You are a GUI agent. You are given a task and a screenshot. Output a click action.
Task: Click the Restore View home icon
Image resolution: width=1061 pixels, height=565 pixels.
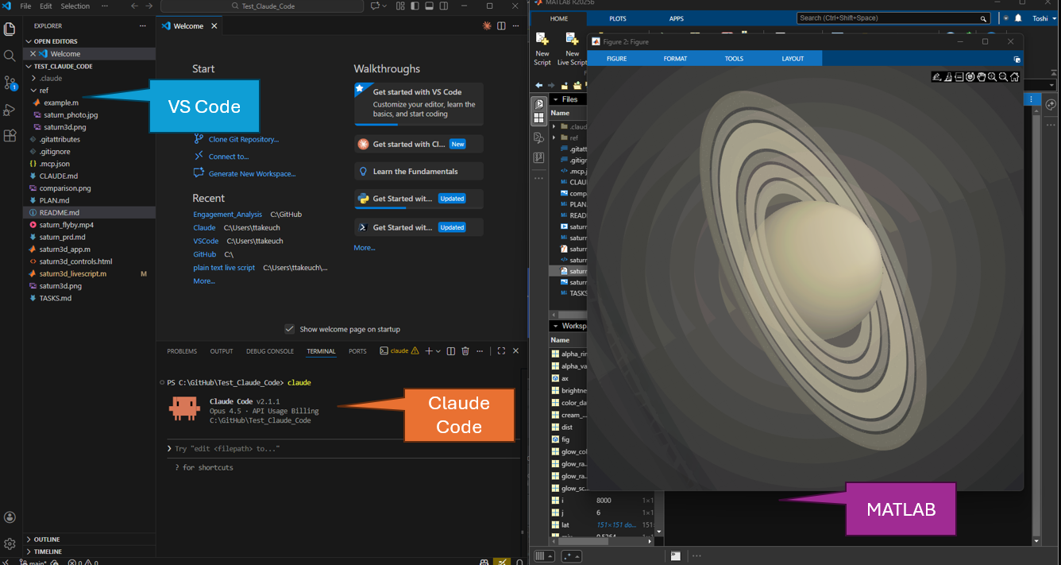coord(1014,76)
